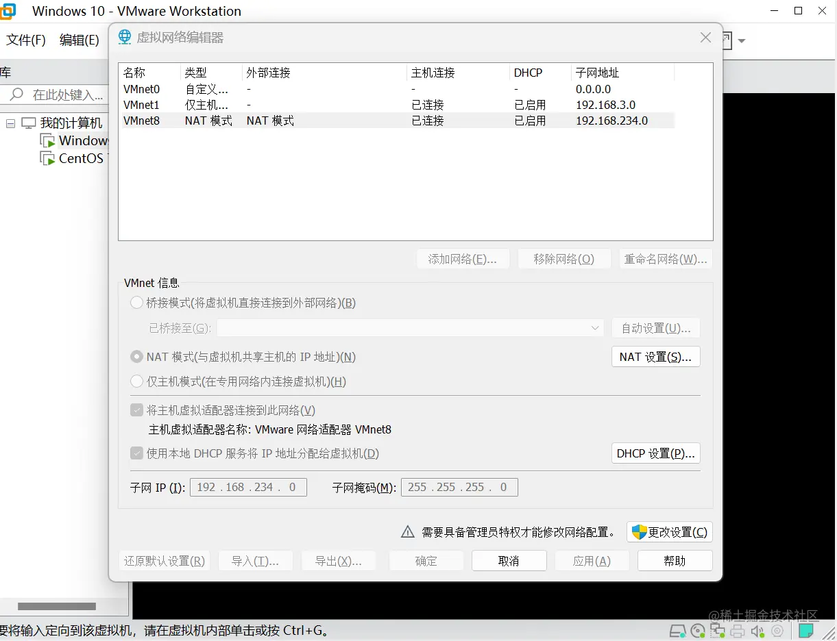Sort by the 类型 column header

[212, 73]
